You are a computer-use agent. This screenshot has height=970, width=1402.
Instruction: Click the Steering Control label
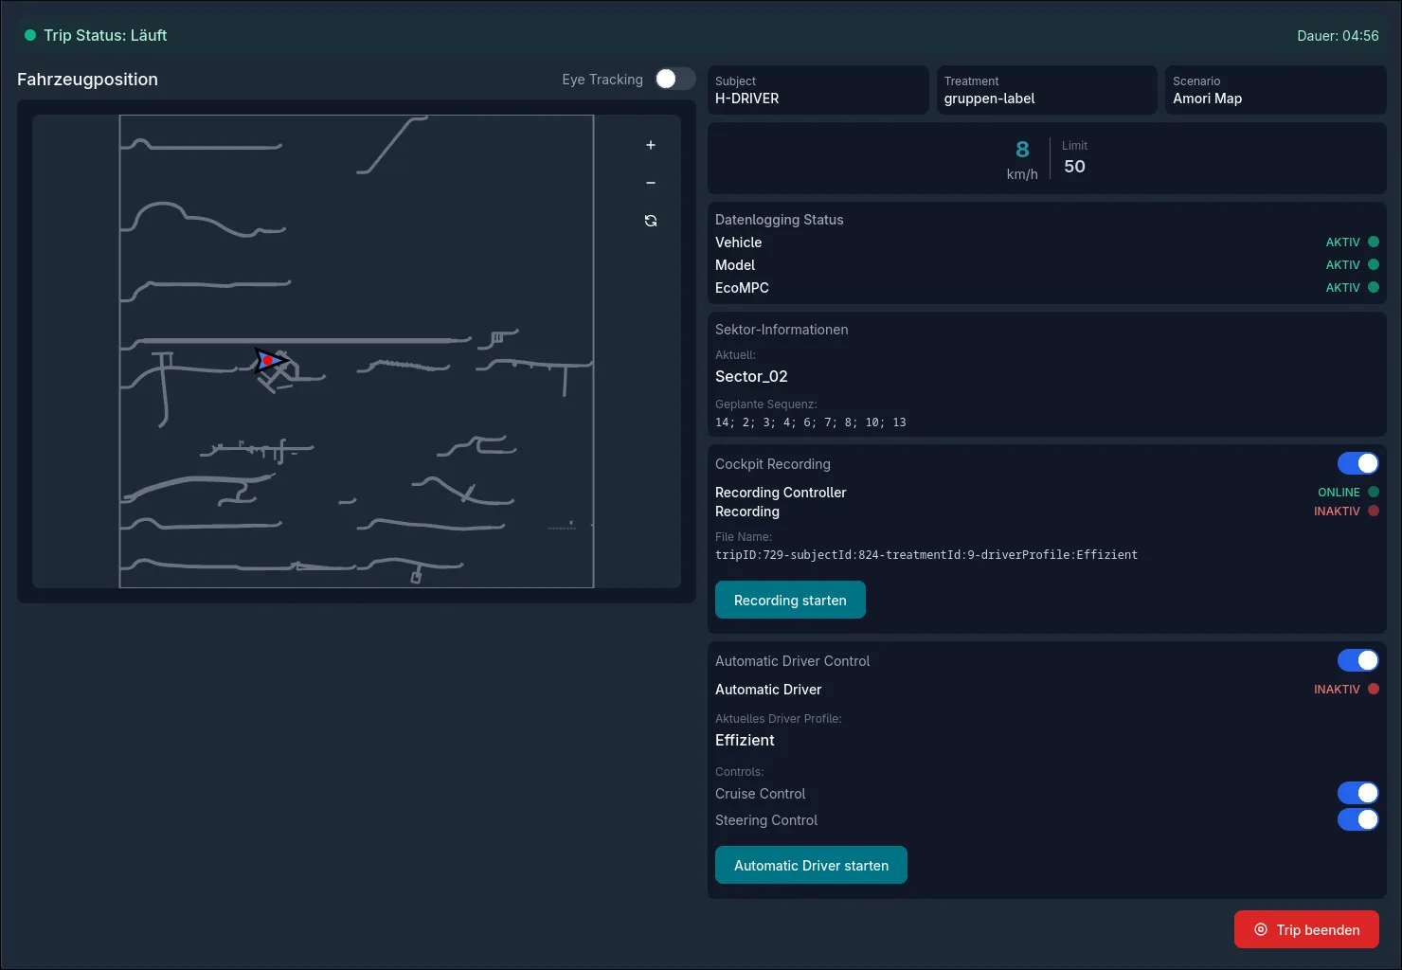point(766,820)
